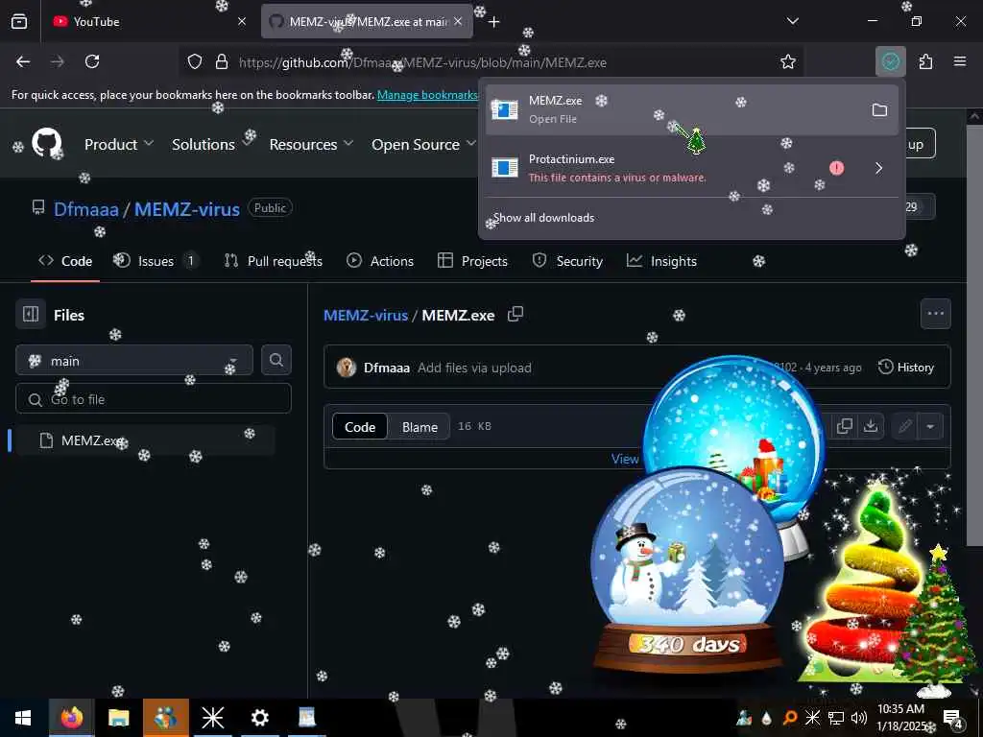List all tabs with the chevron button
Image resolution: width=983 pixels, height=737 pixels.
792,21
